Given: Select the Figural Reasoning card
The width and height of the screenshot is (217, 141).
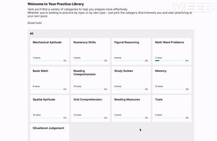Looking at the screenshot, I should click(131, 51).
